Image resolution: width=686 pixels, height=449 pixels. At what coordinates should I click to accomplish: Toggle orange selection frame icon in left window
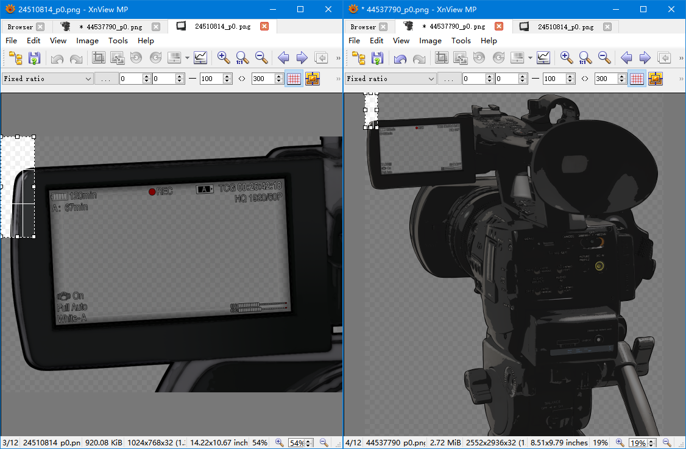coord(313,79)
